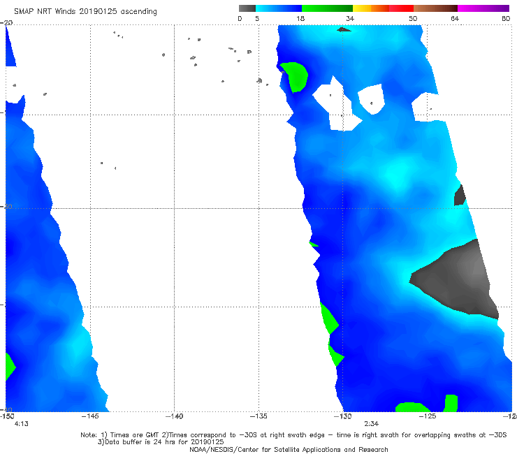Select the cyan-blue segment of the color bar
The image size is (517, 454).
(x=279, y=8)
